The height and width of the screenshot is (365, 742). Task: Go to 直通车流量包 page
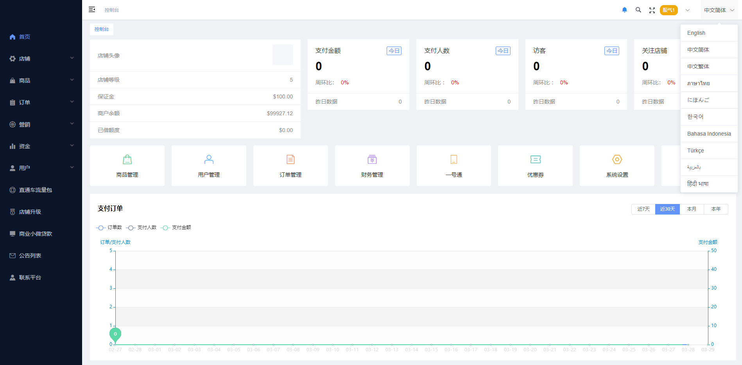[35, 190]
